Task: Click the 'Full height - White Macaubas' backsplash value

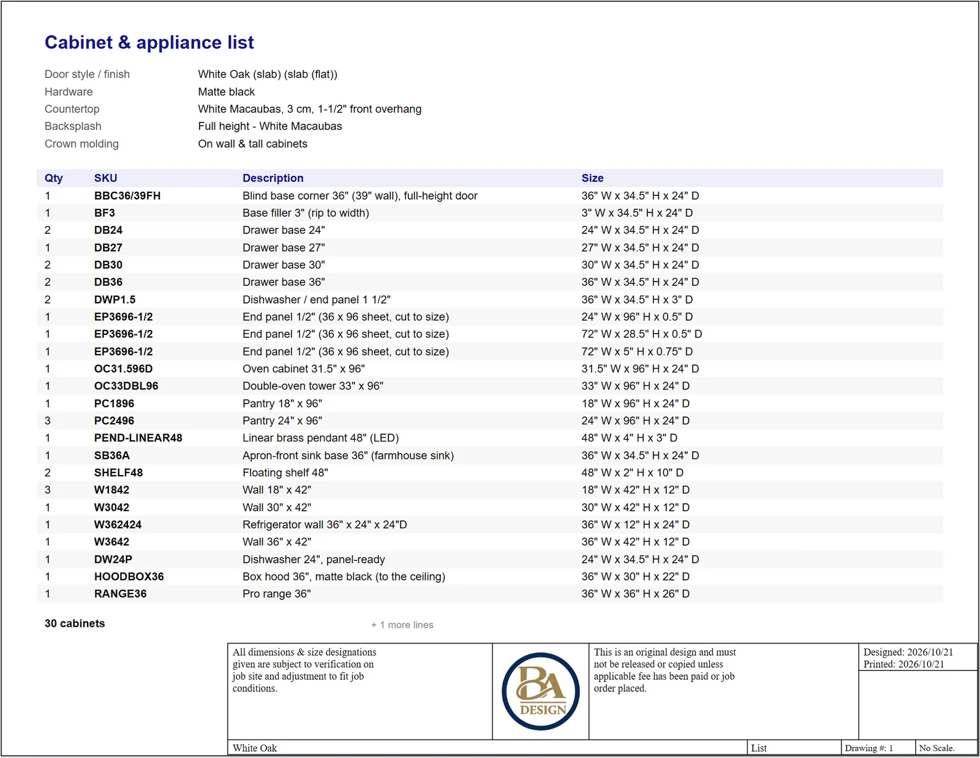Action: (x=269, y=126)
